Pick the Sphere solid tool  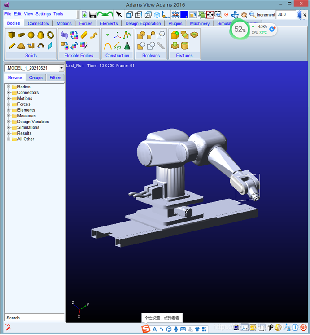(31, 35)
